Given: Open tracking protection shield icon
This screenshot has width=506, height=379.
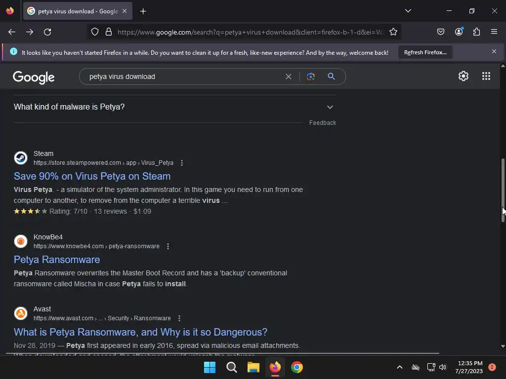Looking at the screenshot, I should (94, 32).
